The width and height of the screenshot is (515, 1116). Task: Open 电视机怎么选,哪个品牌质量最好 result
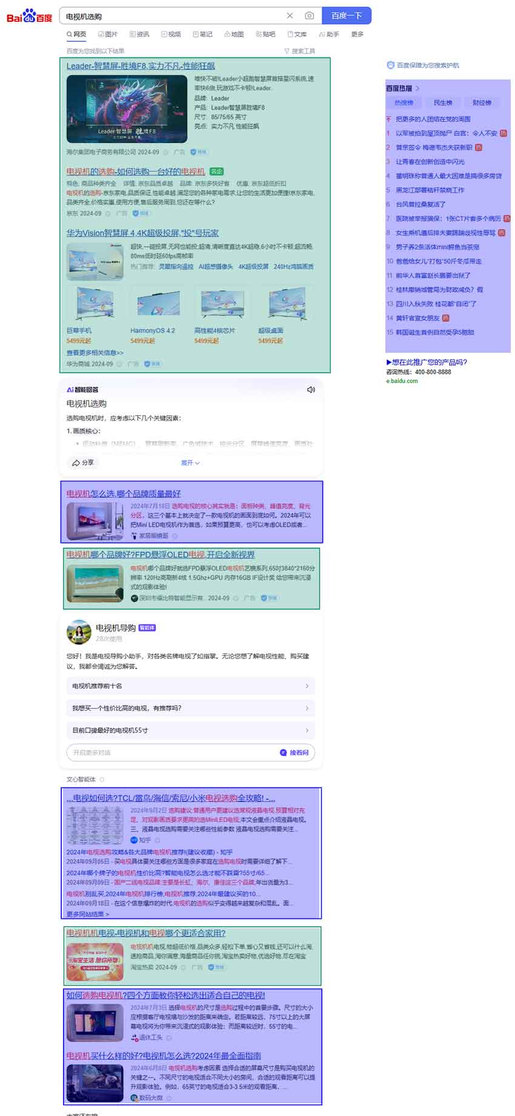[x=124, y=493]
